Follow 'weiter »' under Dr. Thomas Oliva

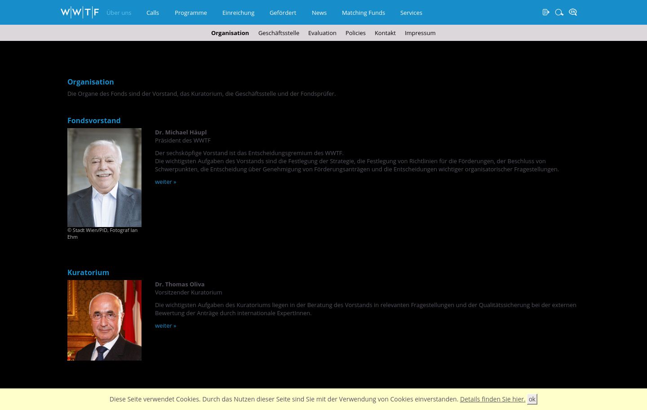coord(165,325)
